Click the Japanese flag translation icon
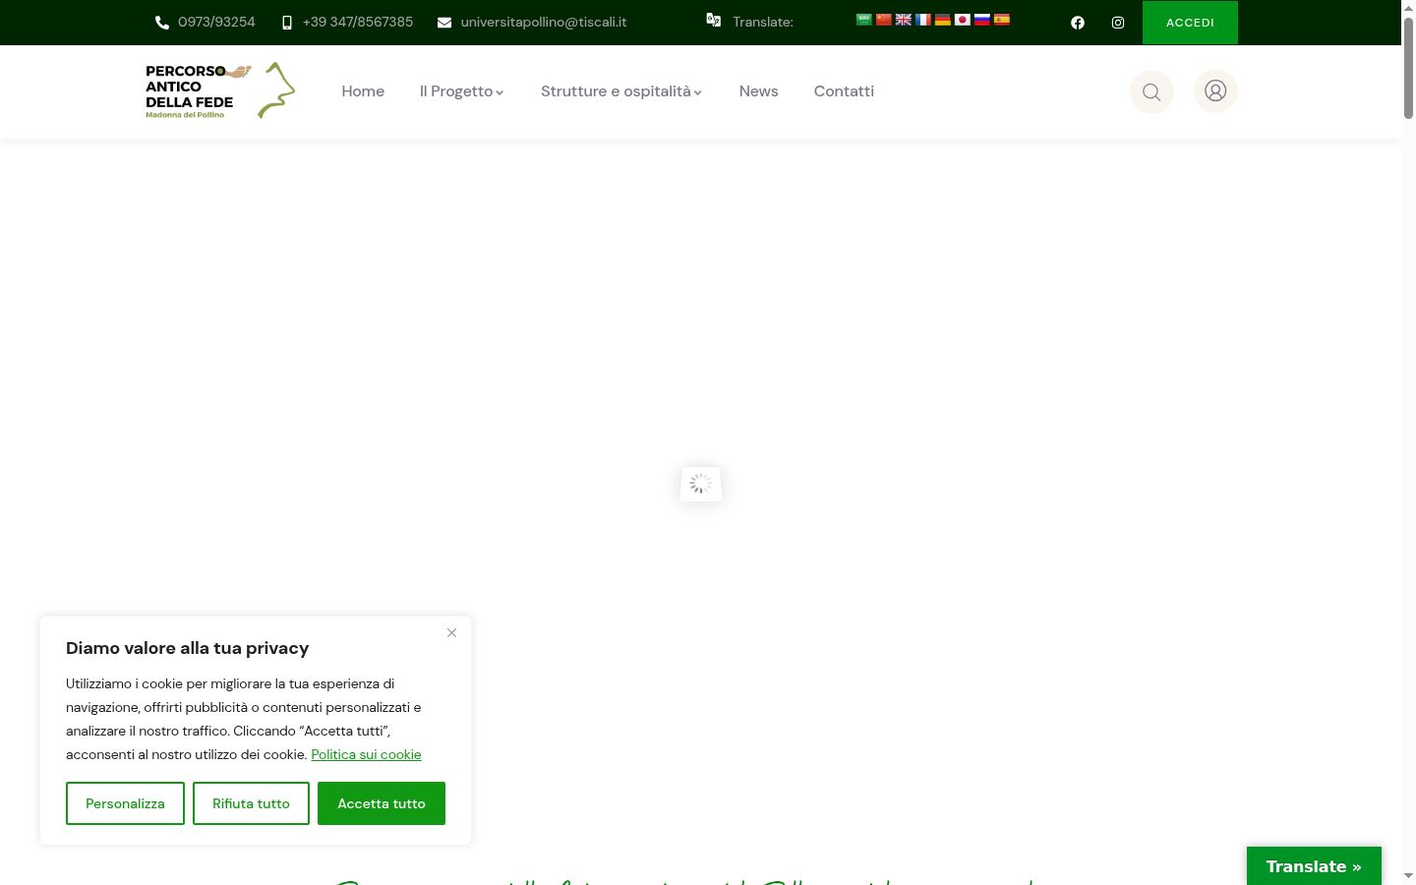This screenshot has width=1416, height=885. pos(962,20)
